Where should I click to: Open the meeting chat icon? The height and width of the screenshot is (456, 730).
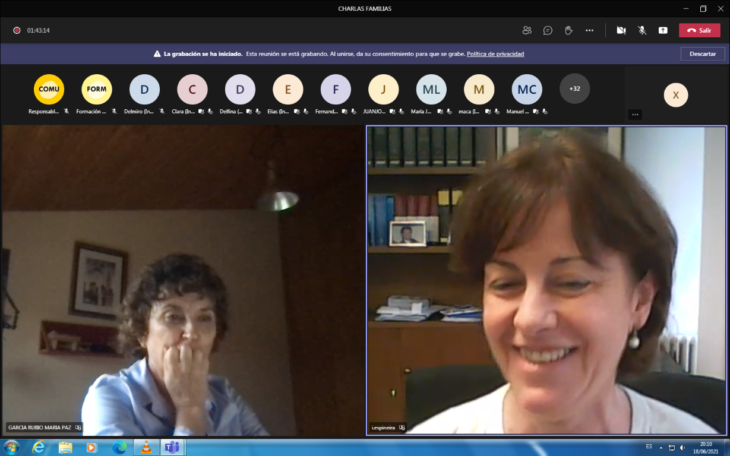[x=548, y=30]
